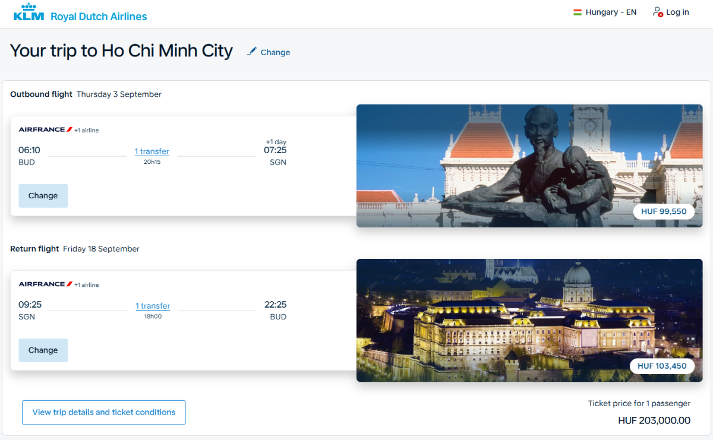Open return flight 1 transfer details
713x440 pixels.
[x=153, y=306]
